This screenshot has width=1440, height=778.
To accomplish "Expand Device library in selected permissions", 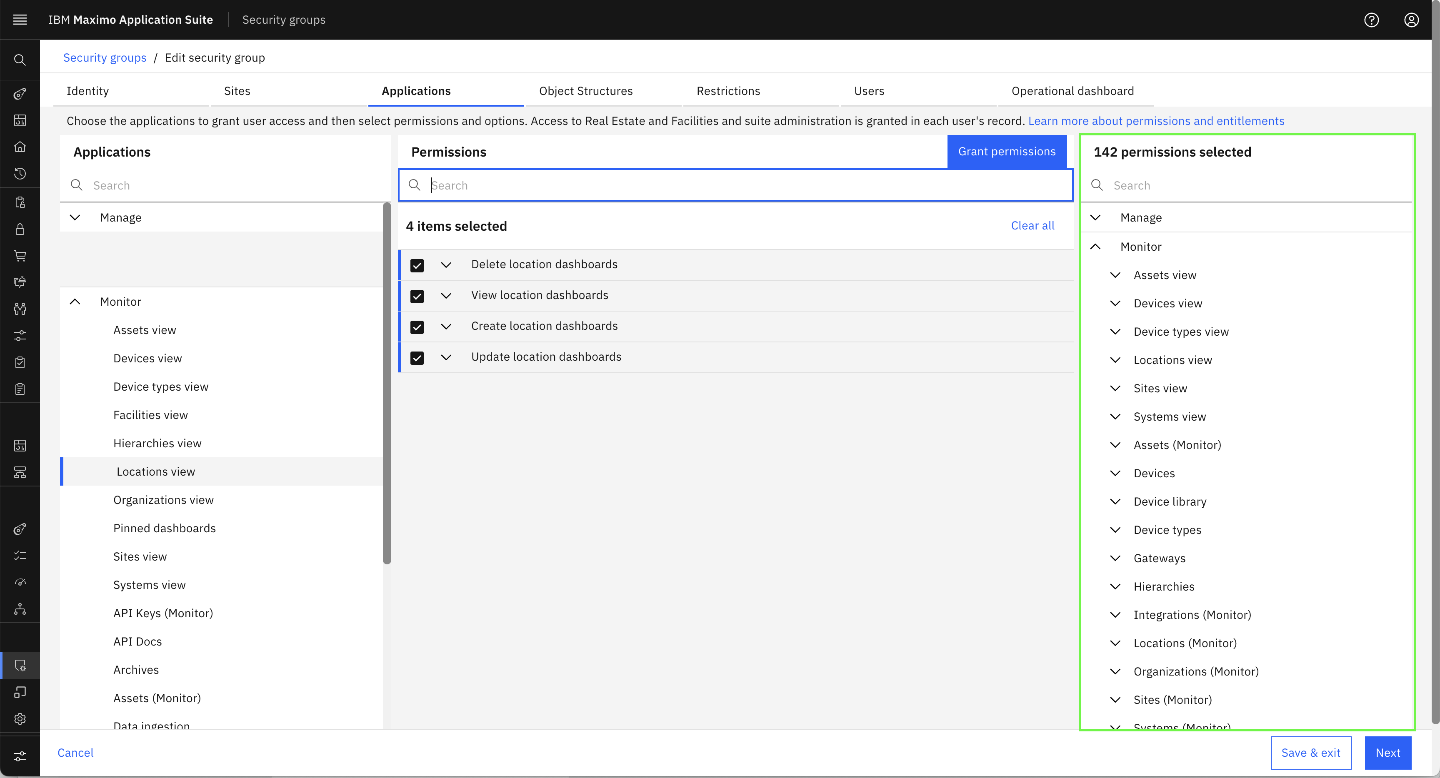I will tap(1115, 501).
